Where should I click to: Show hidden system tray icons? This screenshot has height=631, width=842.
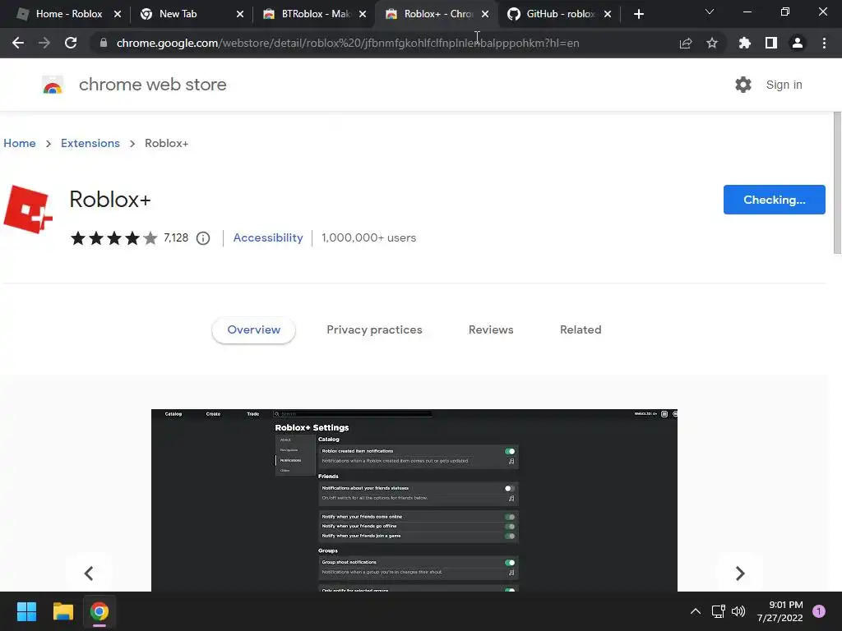[x=695, y=611]
